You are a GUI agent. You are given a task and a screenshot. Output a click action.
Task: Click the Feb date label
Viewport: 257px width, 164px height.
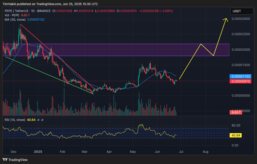(x=62, y=152)
